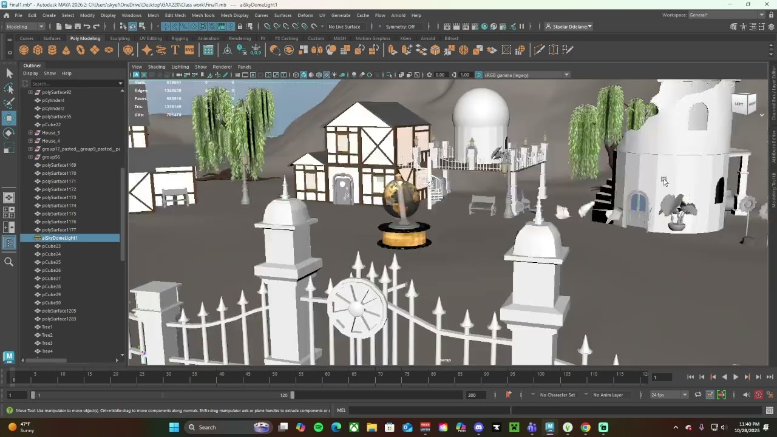The height and width of the screenshot is (437, 777).
Task: Open the Skyelar Ddelaney account dropdown
Action: coord(569,26)
